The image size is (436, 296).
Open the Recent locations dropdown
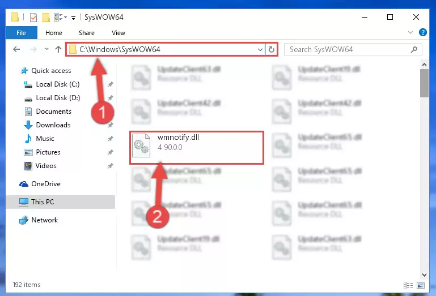[46, 49]
